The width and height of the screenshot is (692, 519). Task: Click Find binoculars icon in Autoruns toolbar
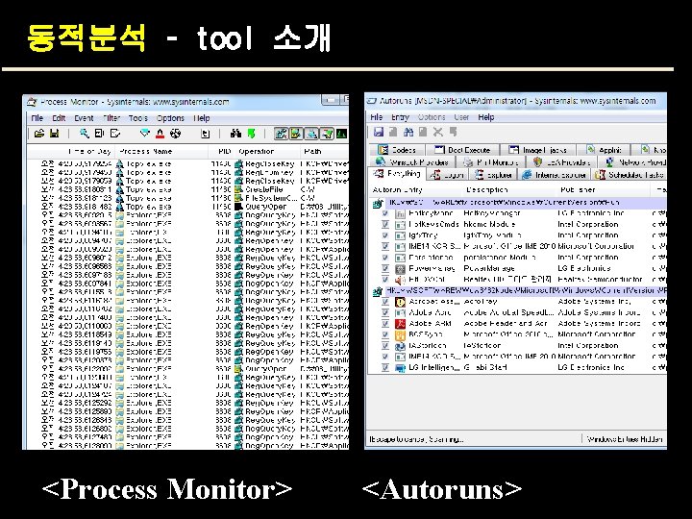click(x=408, y=132)
